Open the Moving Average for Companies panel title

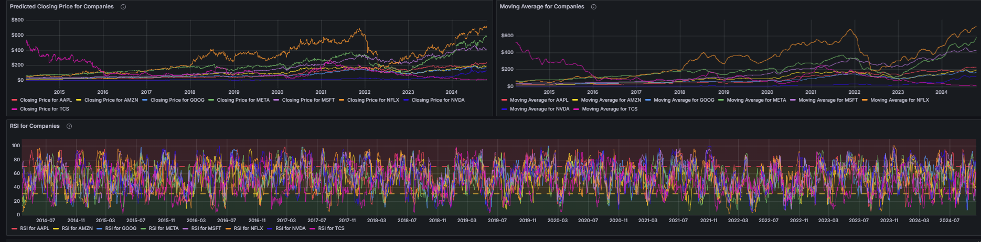coord(541,7)
